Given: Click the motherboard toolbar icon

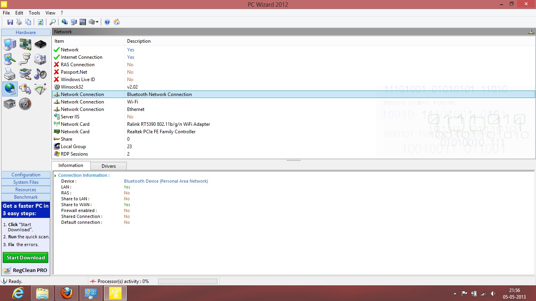Looking at the screenshot, I should click(83, 22).
